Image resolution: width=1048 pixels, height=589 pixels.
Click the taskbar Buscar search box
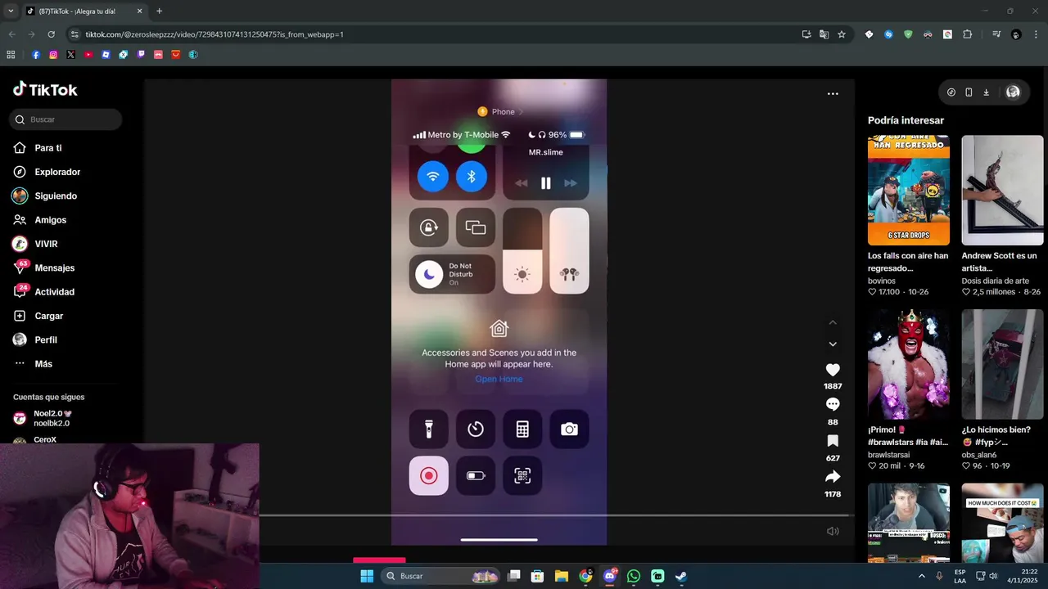[441, 576]
